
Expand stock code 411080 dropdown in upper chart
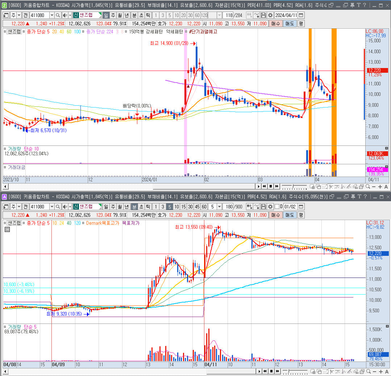point(52,16)
